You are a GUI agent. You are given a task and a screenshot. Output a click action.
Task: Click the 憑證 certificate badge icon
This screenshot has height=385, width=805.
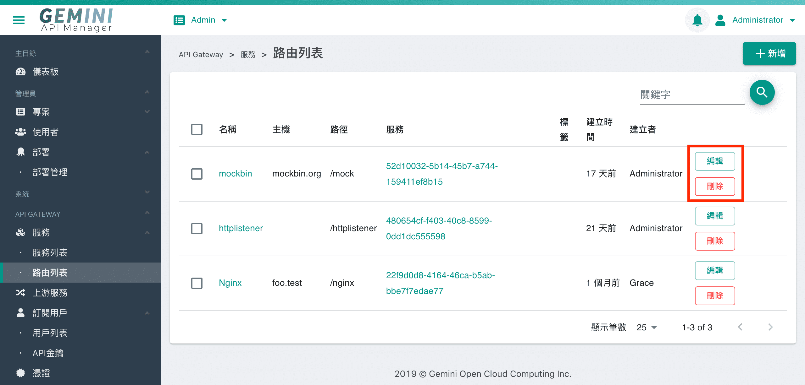click(x=21, y=373)
